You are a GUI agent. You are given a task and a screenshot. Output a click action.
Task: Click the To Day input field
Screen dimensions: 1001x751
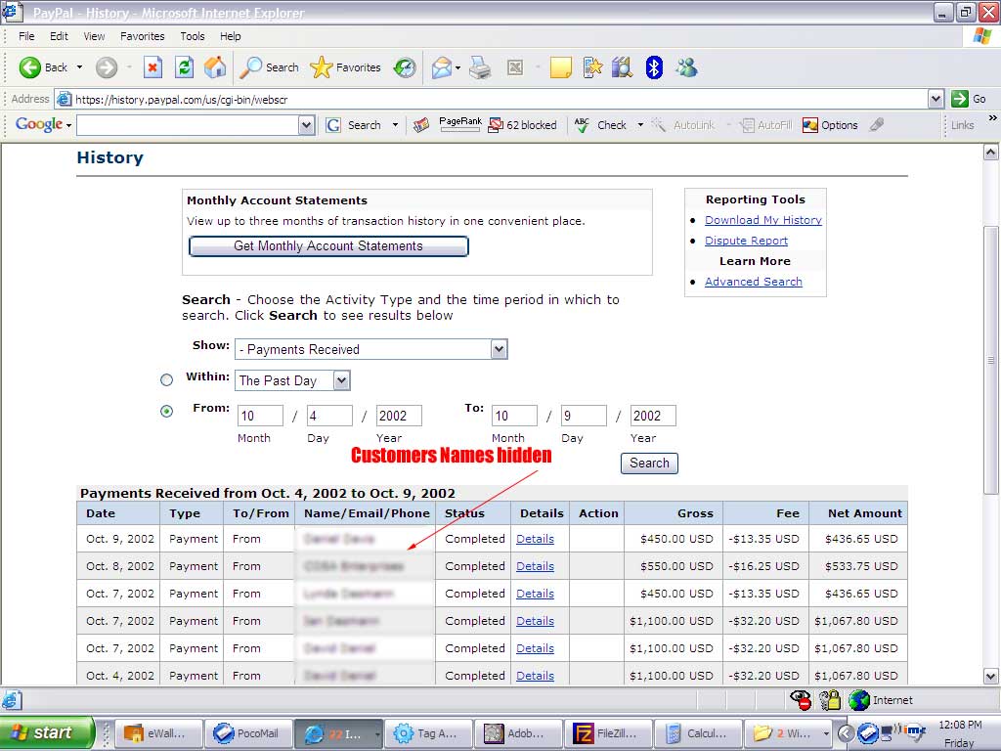[x=584, y=416]
